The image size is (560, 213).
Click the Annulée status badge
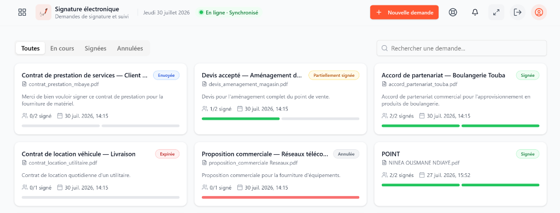point(346,154)
